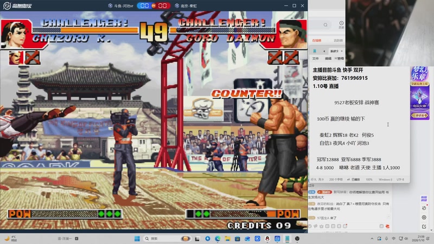Viewport: 434px width, 244px height.
Task: Open the Notepad icon in the taskbar
Action: tap(288, 239)
